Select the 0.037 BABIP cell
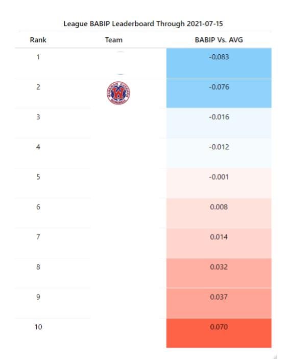The image size is (288, 359). (x=219, y=303)
